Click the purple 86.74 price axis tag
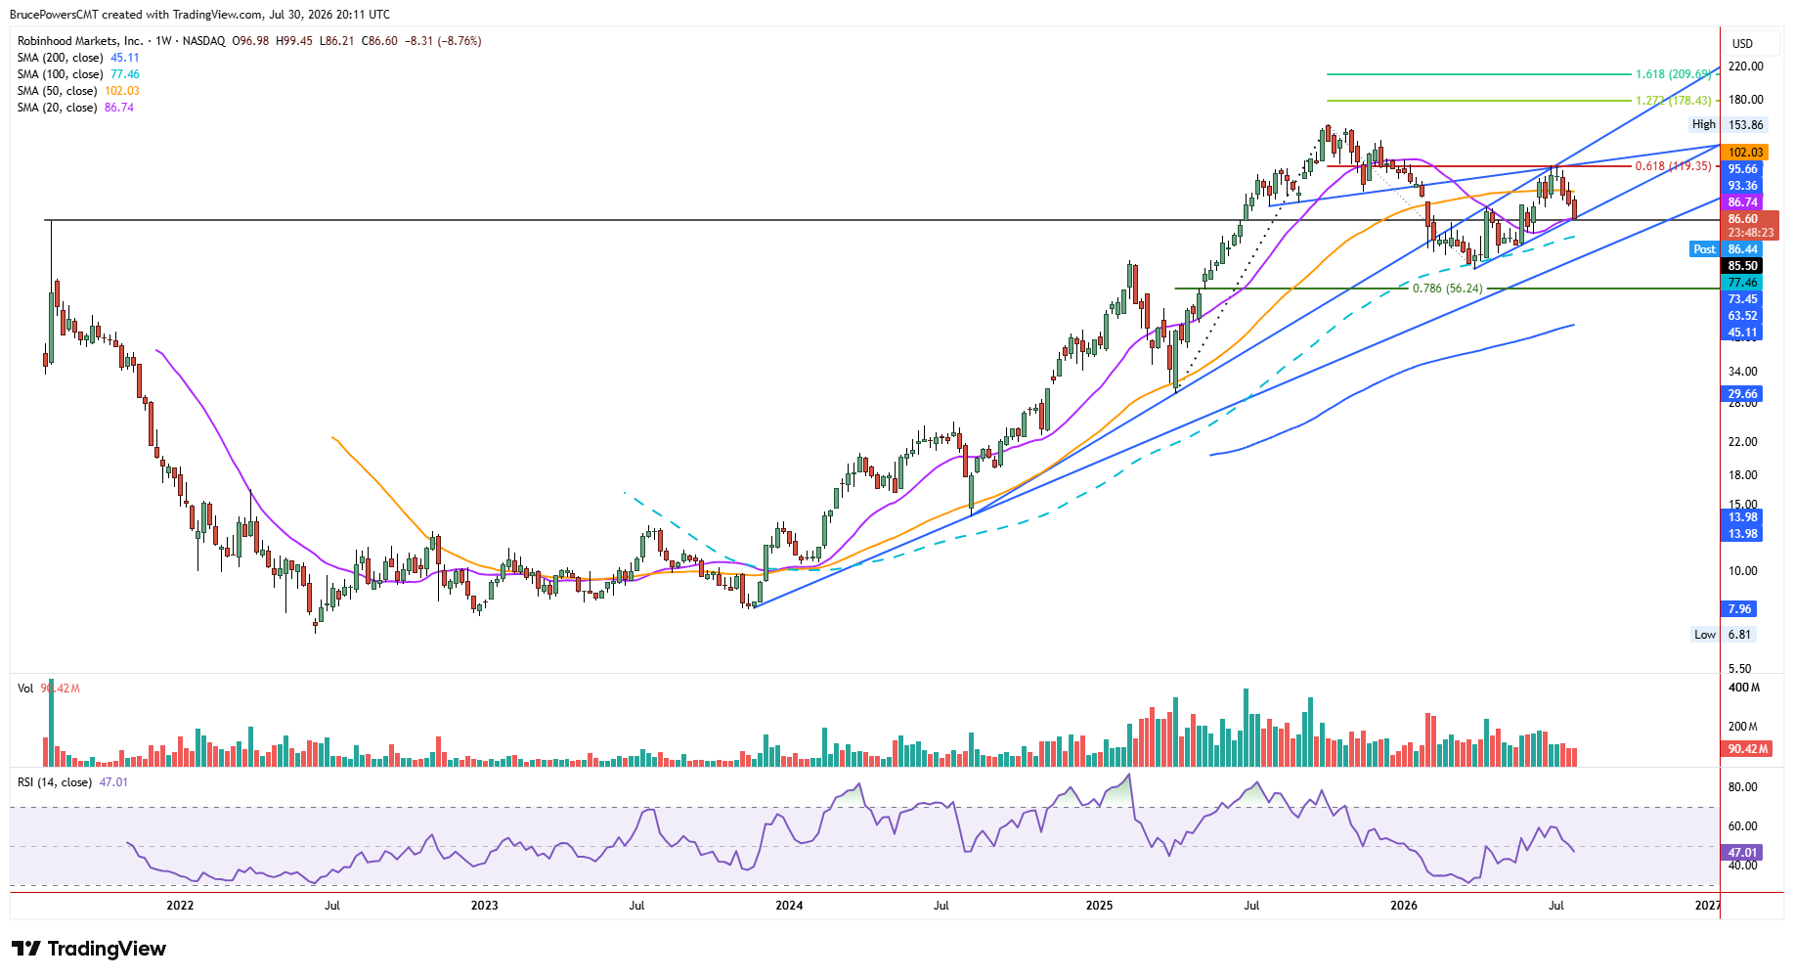 click(1742, 202)
